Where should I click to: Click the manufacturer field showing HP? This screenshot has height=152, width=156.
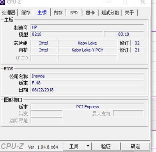click(87, 27)
